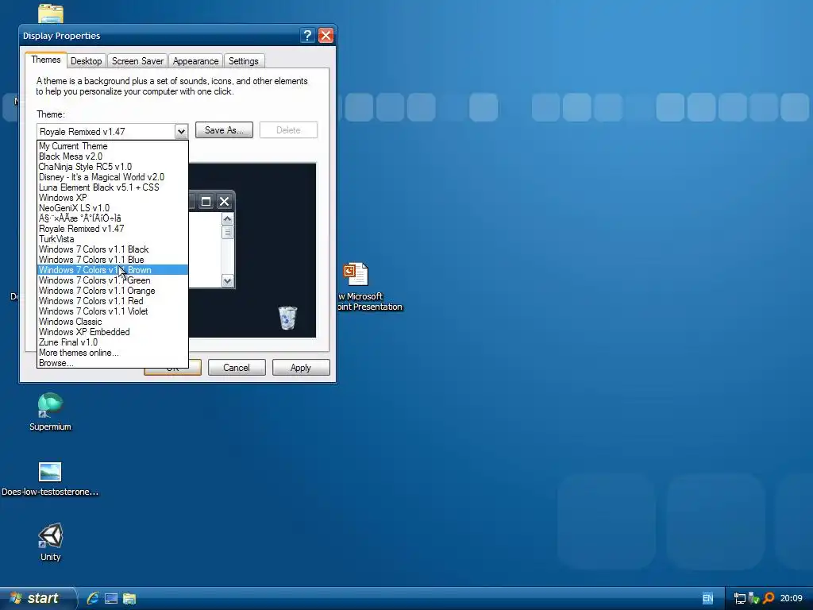Click the scroll down arrow in the preview window
The image size is (813, 610).
(227, 281)
